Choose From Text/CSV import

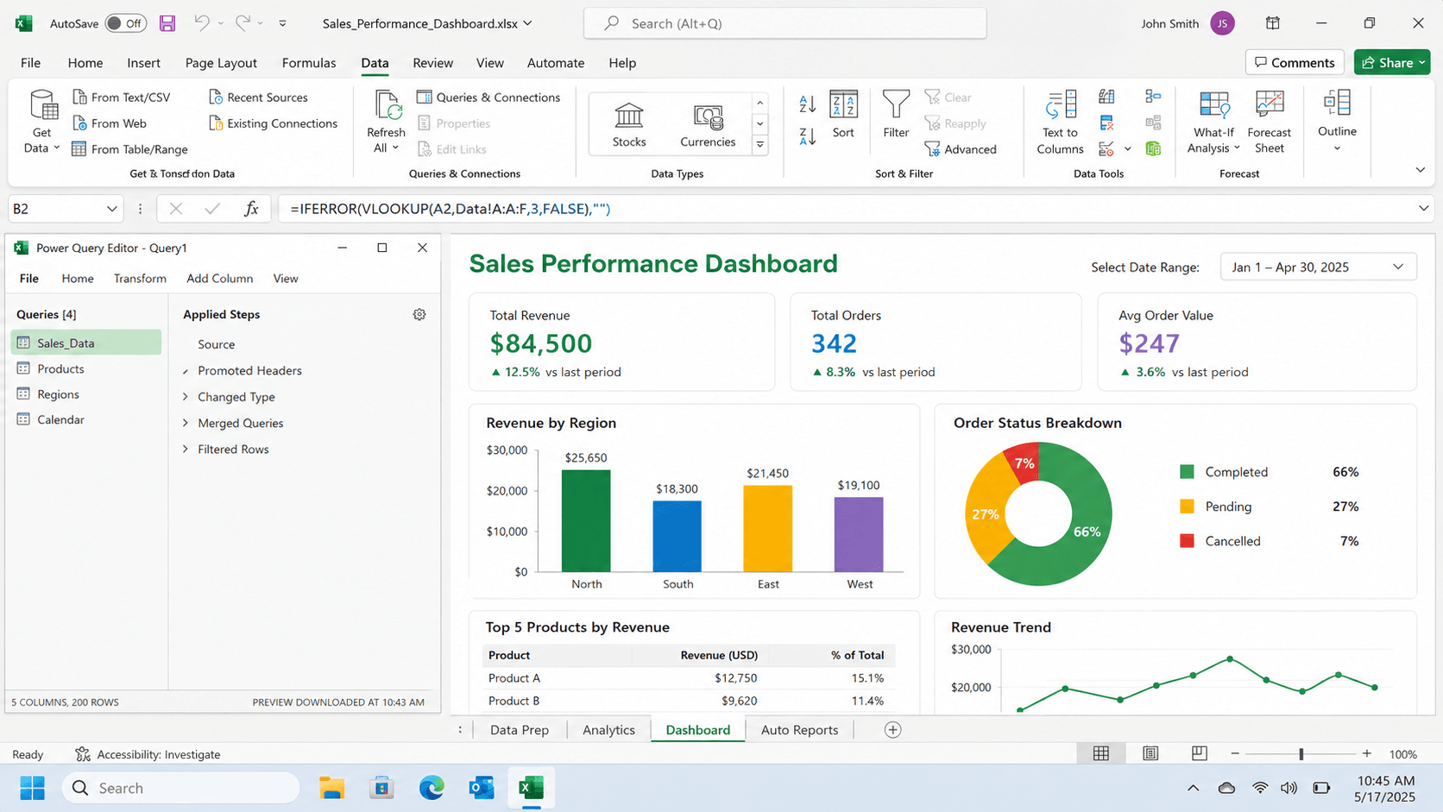point(122,98)
